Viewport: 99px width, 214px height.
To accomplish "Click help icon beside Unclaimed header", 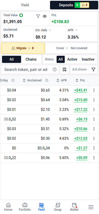I will pos(47,80).
